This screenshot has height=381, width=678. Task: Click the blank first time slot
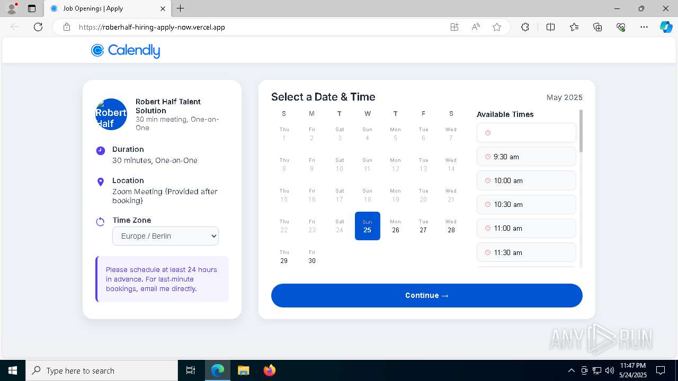(x=527, y=133)
